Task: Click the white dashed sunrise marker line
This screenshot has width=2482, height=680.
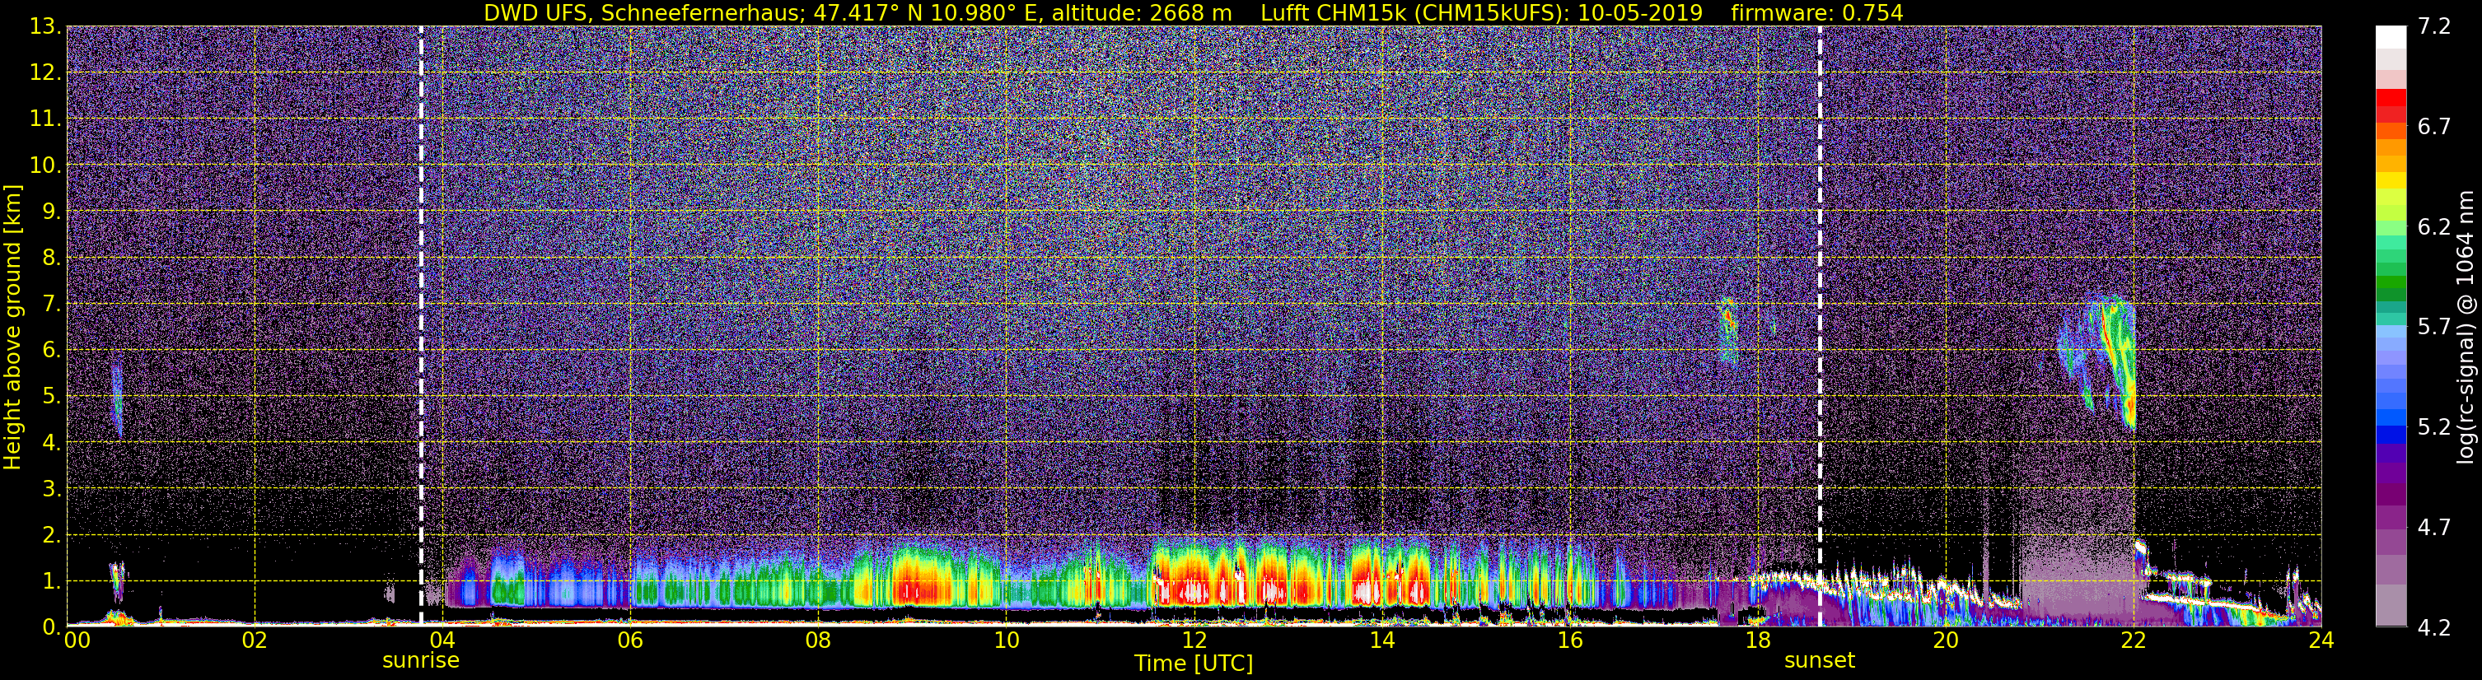Action: coord(421,325)
